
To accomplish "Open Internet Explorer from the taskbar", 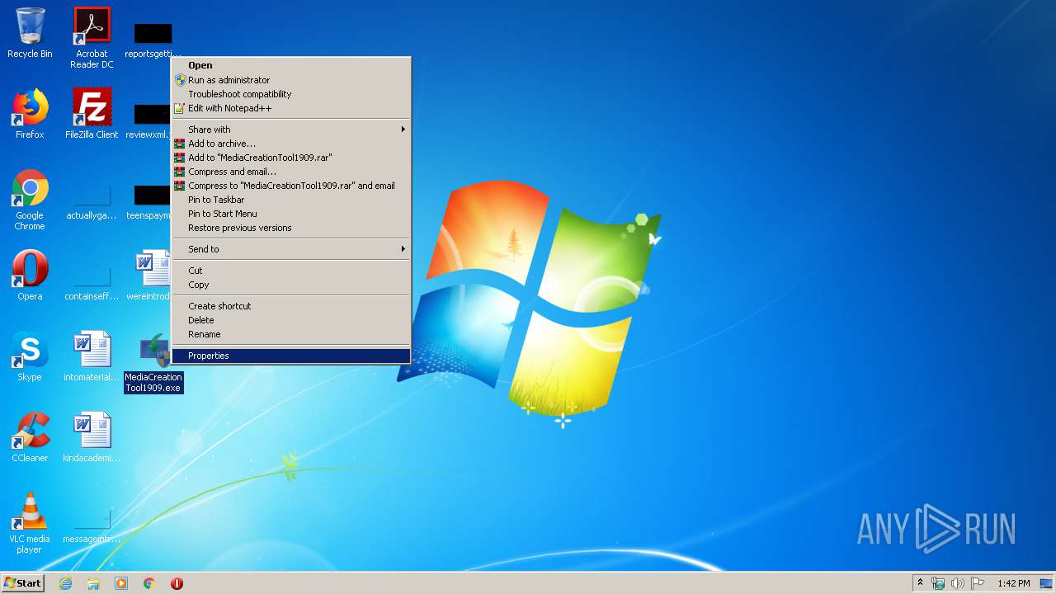I will (x=65, y=583).
